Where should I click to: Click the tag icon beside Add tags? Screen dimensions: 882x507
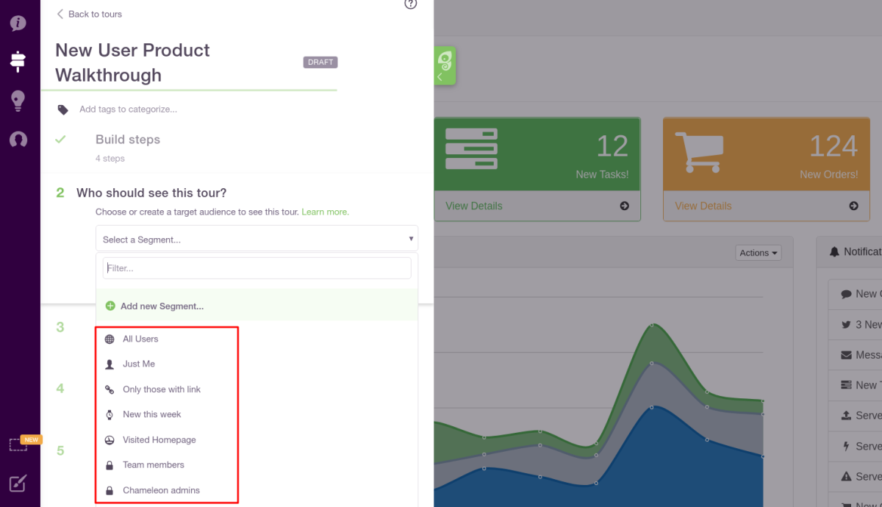pos(63,109)
